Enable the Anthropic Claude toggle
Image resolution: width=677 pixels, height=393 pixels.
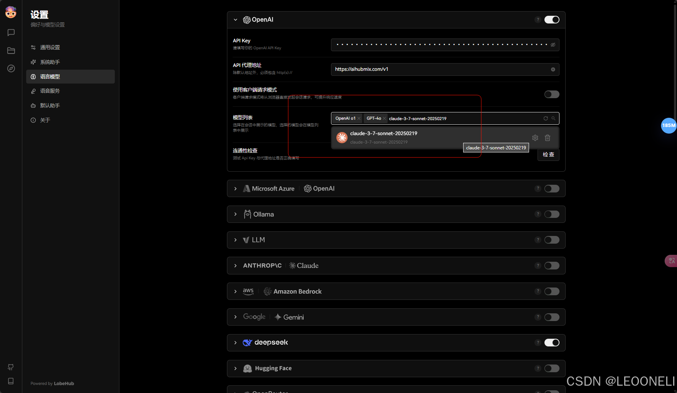point(552,266)
